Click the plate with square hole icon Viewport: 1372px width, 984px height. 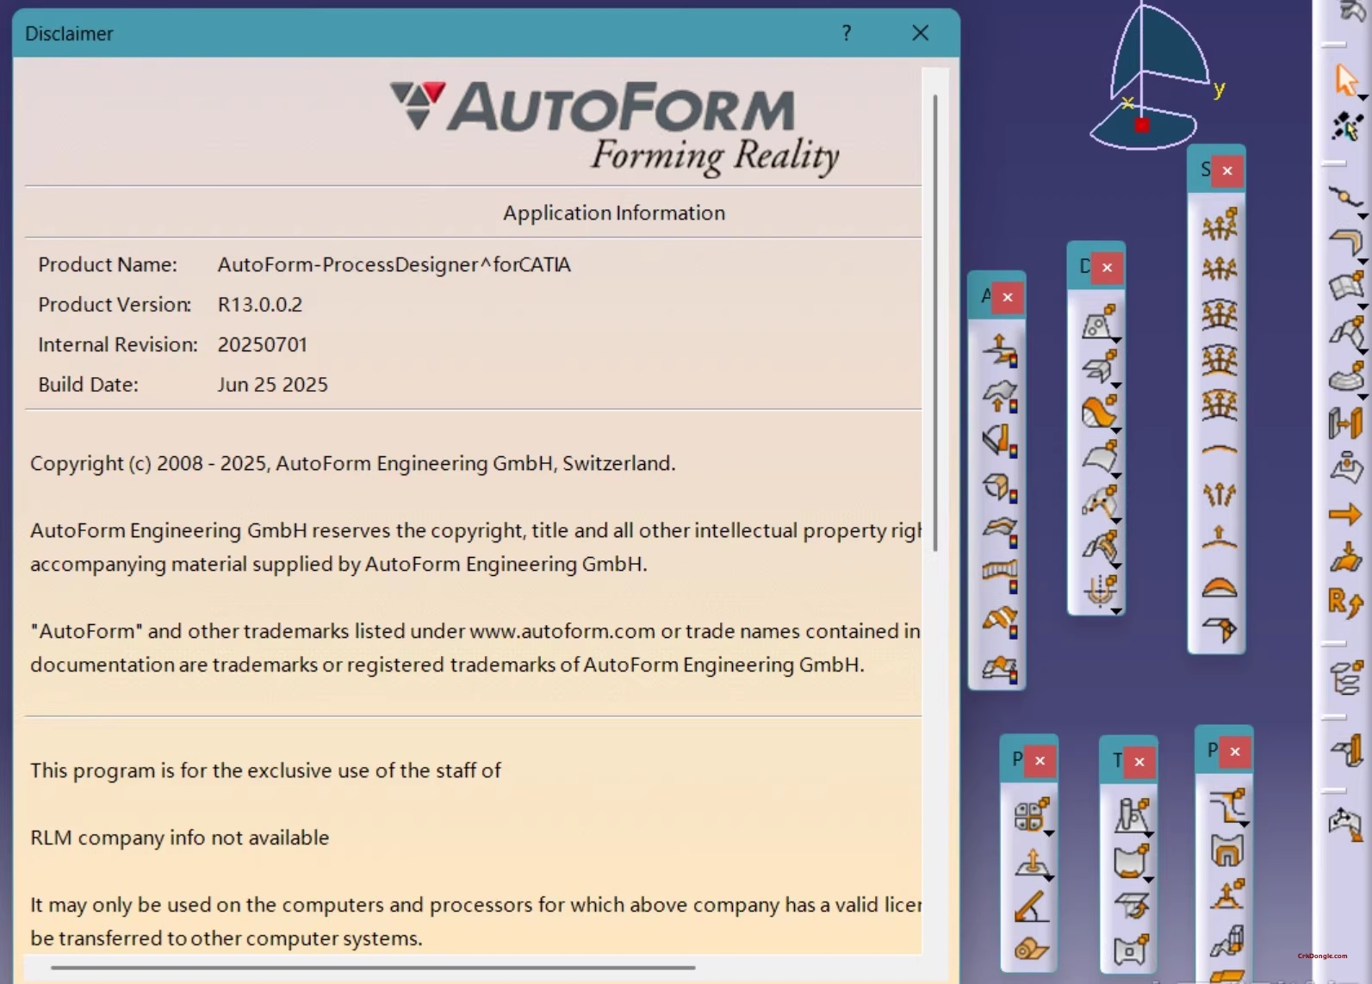(1131, 950)
